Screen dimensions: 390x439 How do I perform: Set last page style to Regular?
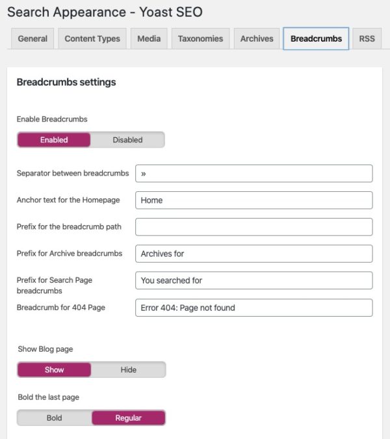point(129,418)
